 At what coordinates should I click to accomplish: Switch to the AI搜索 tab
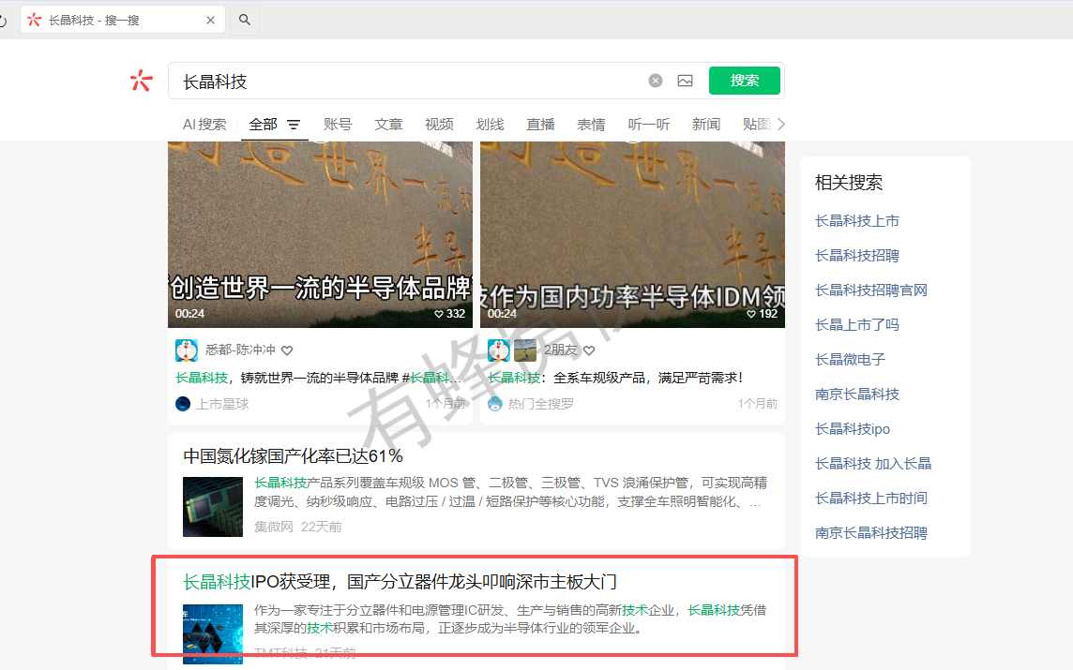204,125
